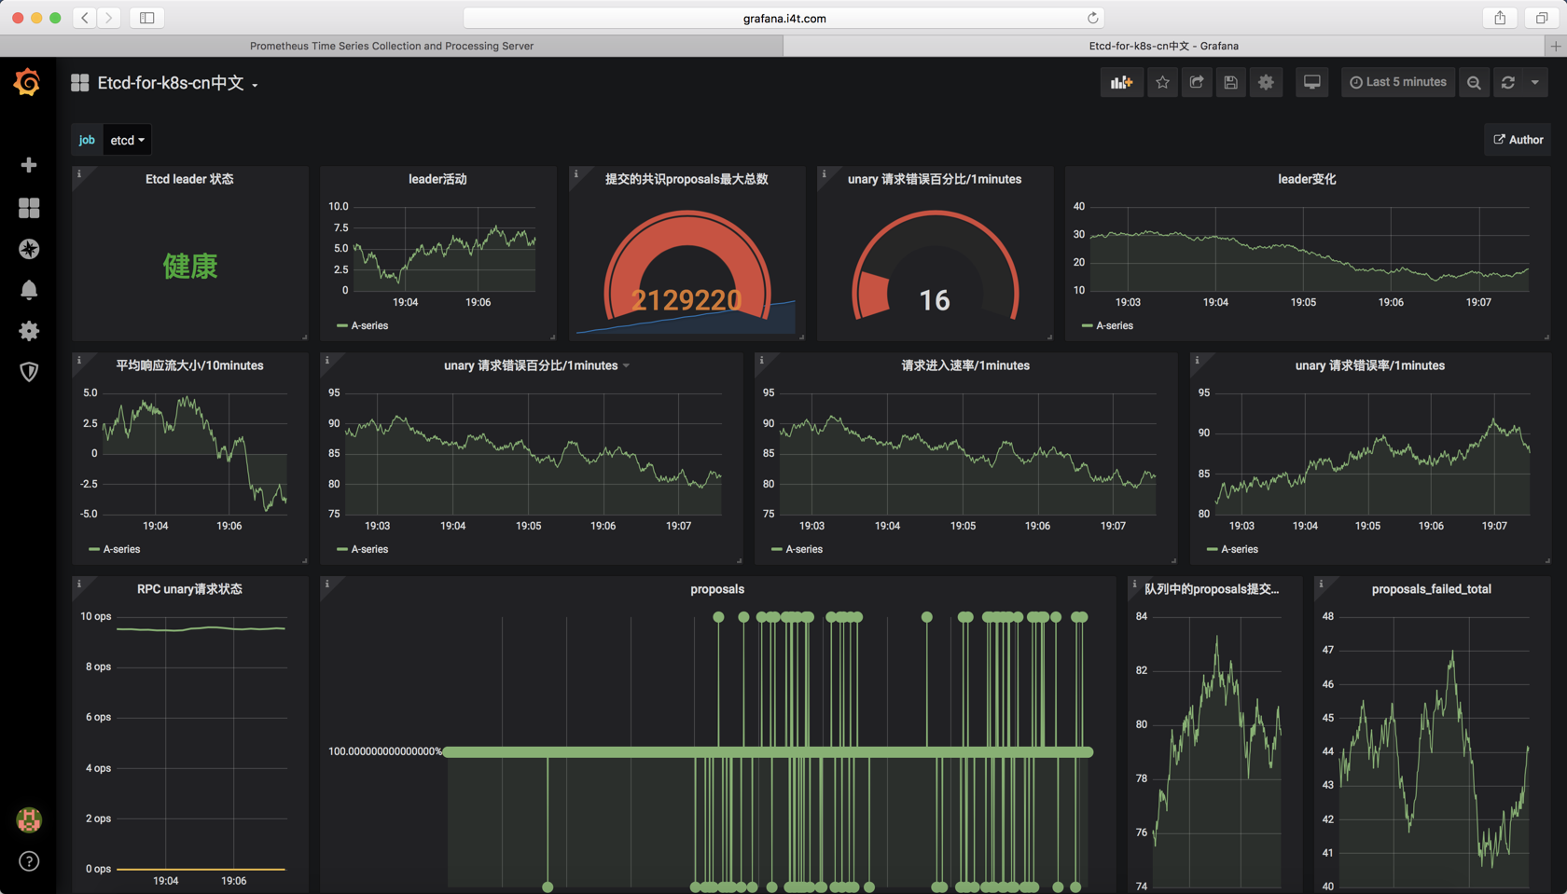
Task: Open the Share dashboard icon
Action: pos(1197,82)
